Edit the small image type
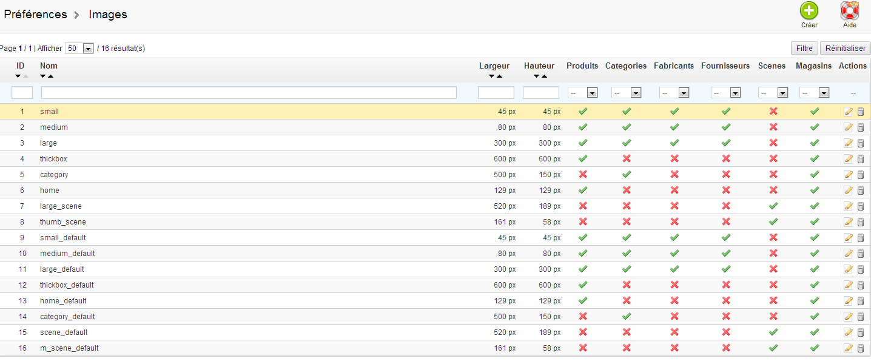 tap(849, 112)
